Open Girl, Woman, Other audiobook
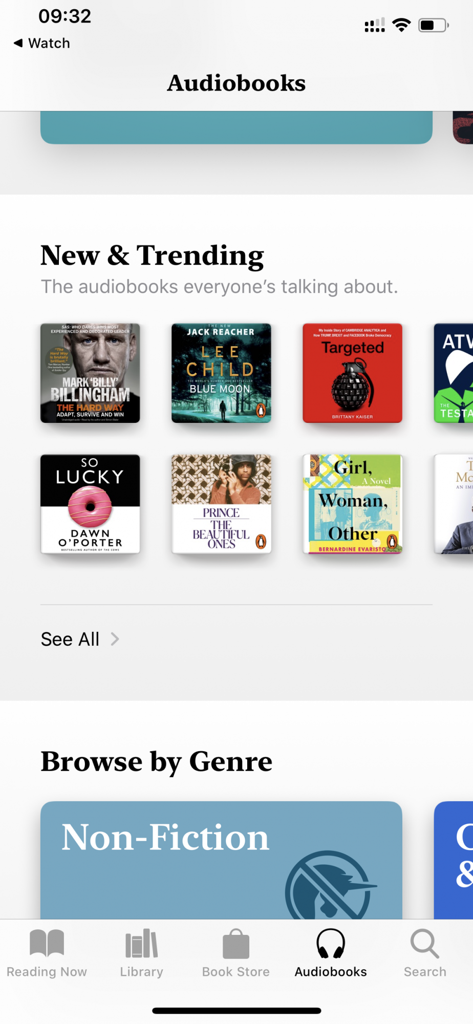The width and height of the screenshot is (473, 1024). click(352, 504)
